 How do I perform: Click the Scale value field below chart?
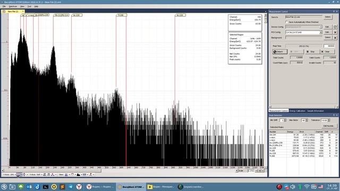(x=251, y=171)
